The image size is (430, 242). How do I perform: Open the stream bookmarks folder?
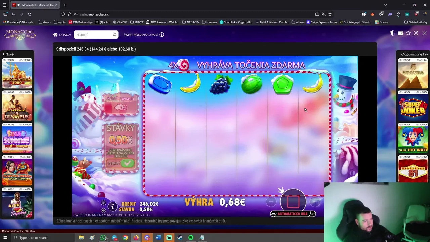click(x=45, y=22)
